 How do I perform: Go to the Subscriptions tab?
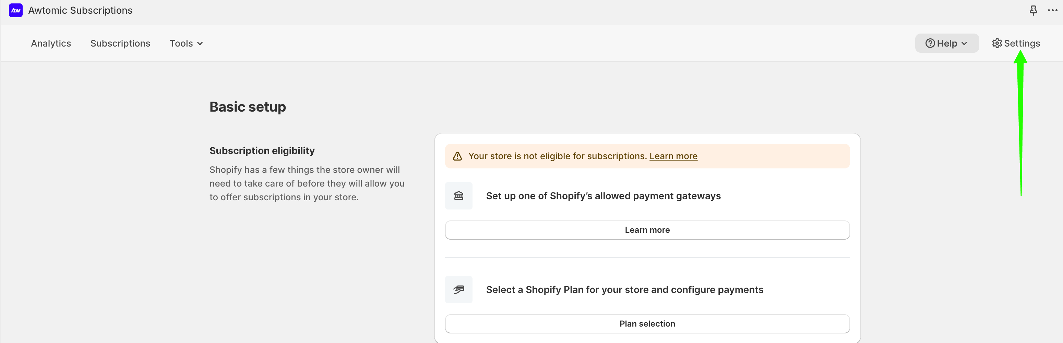120,43
